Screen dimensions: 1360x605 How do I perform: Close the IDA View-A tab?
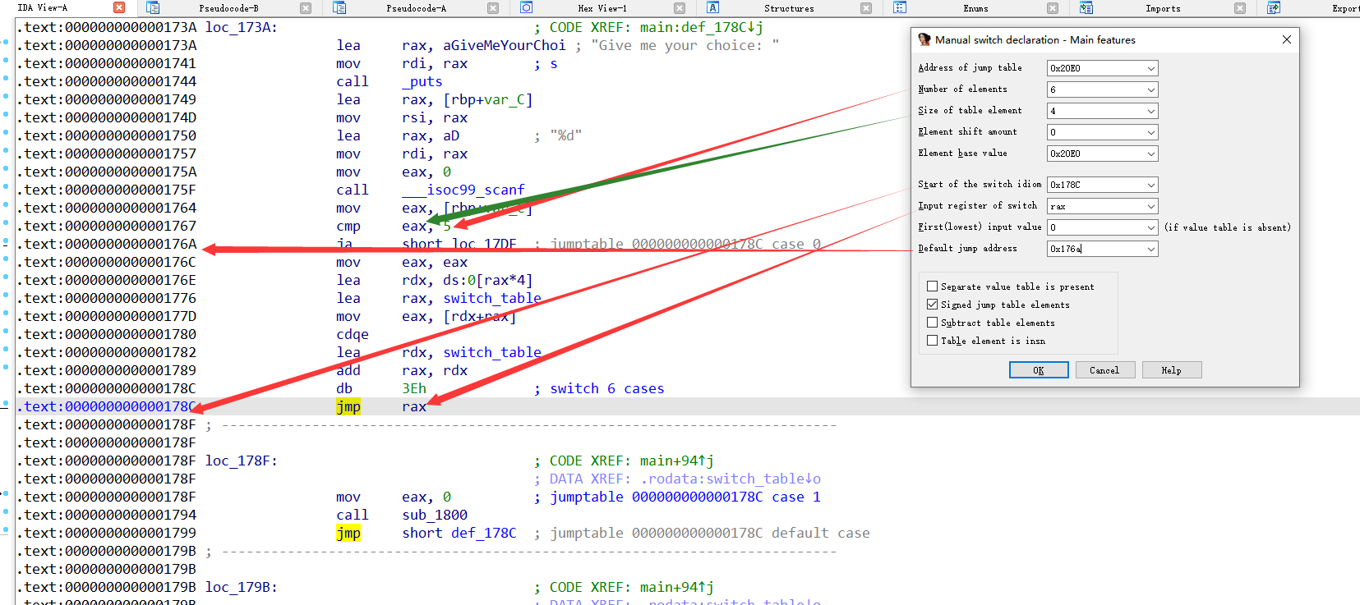[119, 7]
